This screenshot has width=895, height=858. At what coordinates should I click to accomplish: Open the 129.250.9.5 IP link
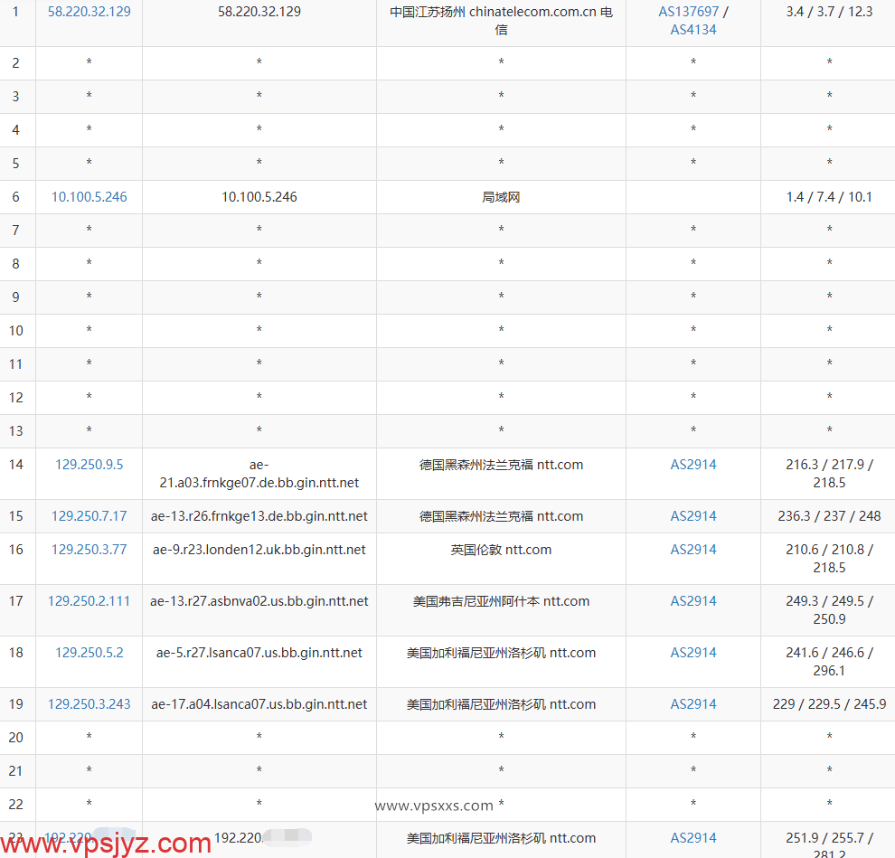point(89,465)
